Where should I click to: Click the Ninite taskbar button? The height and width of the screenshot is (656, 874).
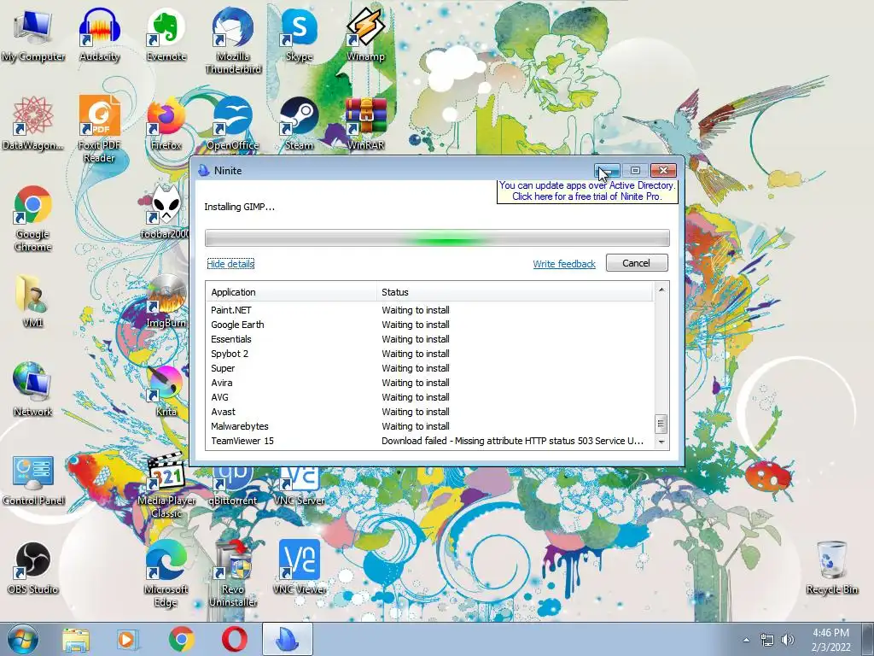pos(288,639)
